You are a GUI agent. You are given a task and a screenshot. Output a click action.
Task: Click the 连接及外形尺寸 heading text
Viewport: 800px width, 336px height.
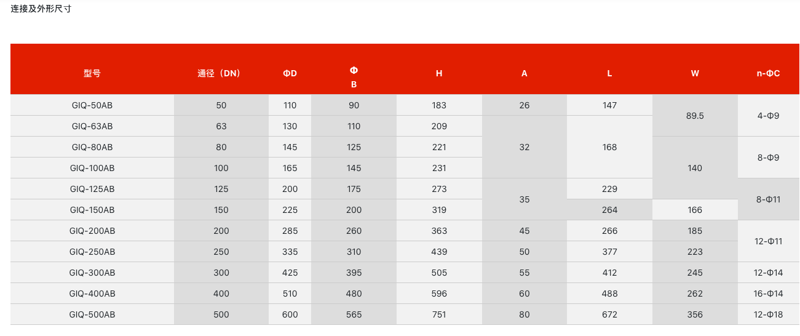click(41, 9)
